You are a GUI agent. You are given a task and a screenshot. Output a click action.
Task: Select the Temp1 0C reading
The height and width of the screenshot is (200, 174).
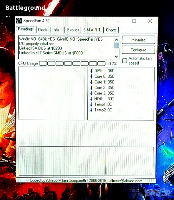click(x=103, y=104)
